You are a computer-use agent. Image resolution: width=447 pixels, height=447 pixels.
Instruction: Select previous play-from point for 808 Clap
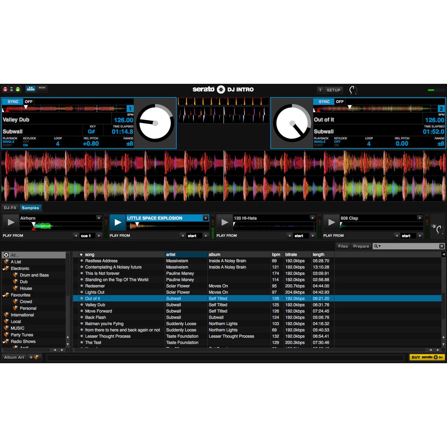[x=396, y=236]
